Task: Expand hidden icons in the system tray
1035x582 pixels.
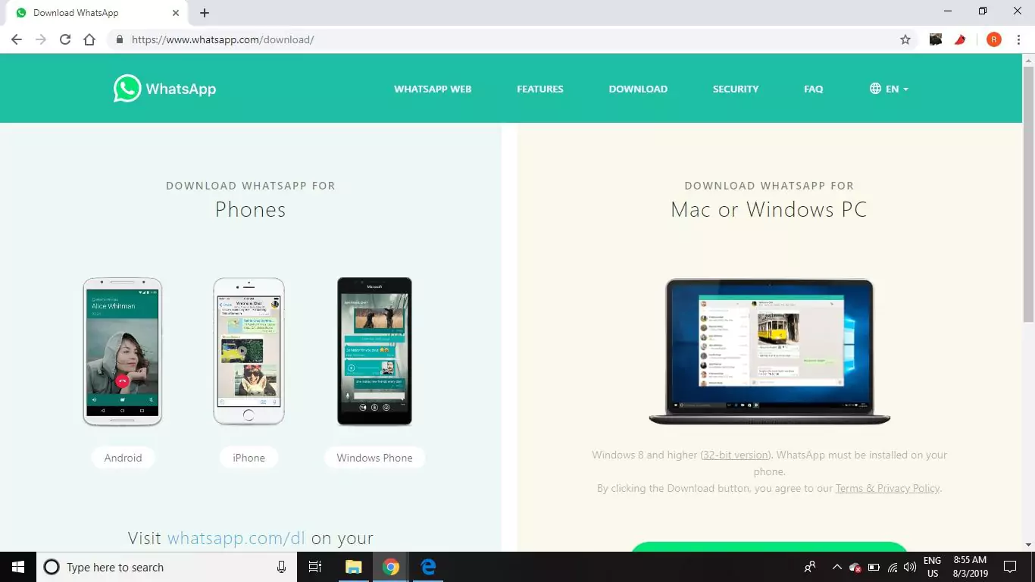Action: point(836,567)
